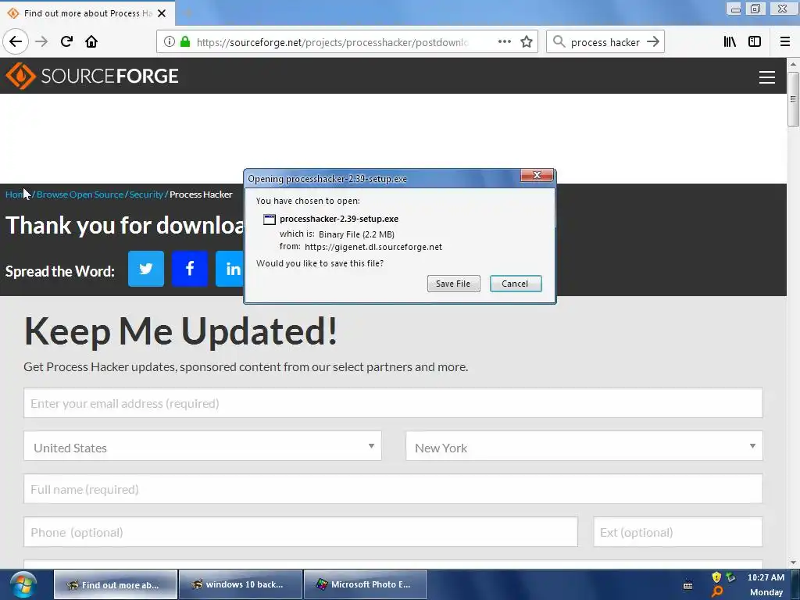Close the Opening processhacker dialog
This screenshot has height=600, width=800.
click(x=537, y=175)
